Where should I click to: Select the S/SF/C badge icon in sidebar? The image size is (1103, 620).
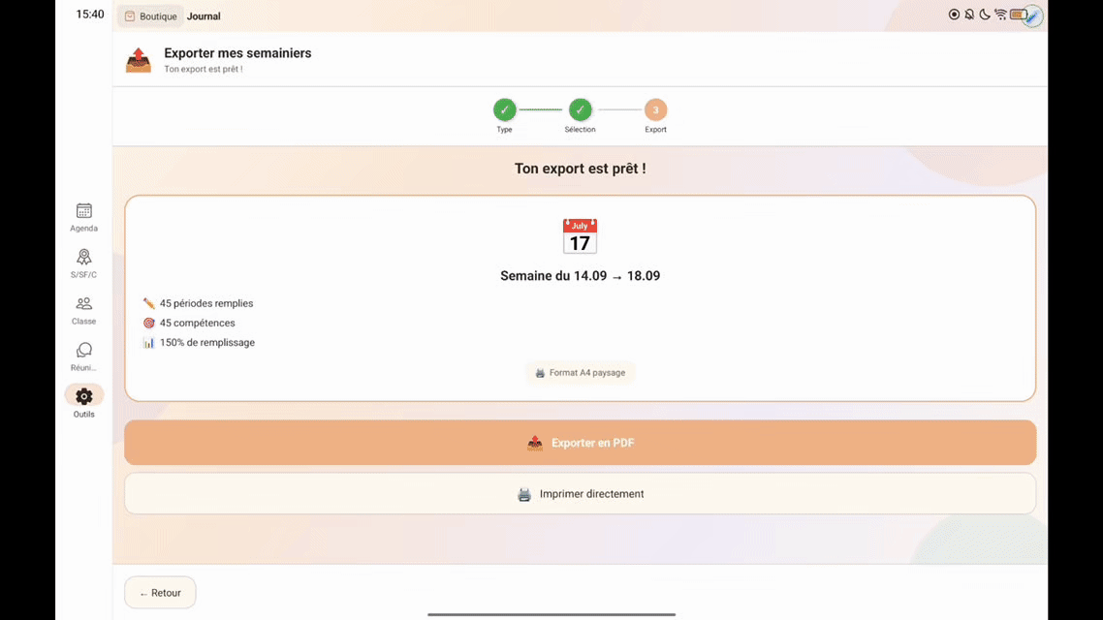pyautogui.click(x=83, y=262)
